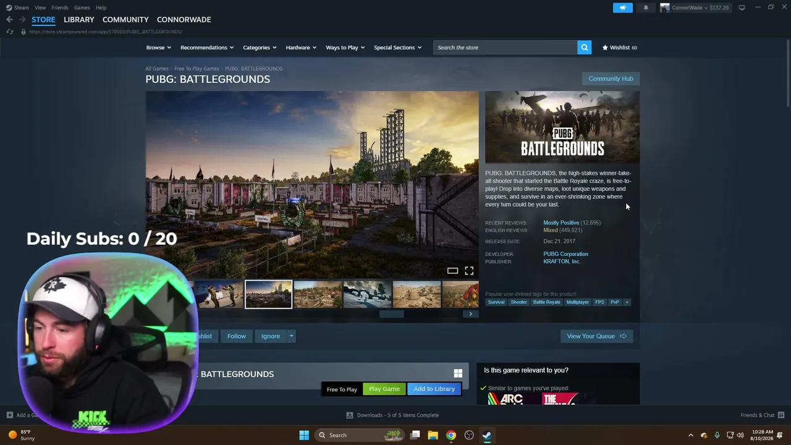Image resolution: width=791 pixels, height=445 pixels.
Task: Expand the Browse dropdown
Action: 159,48
